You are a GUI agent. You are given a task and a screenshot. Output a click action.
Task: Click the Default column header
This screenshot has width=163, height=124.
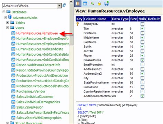(154, 19)
